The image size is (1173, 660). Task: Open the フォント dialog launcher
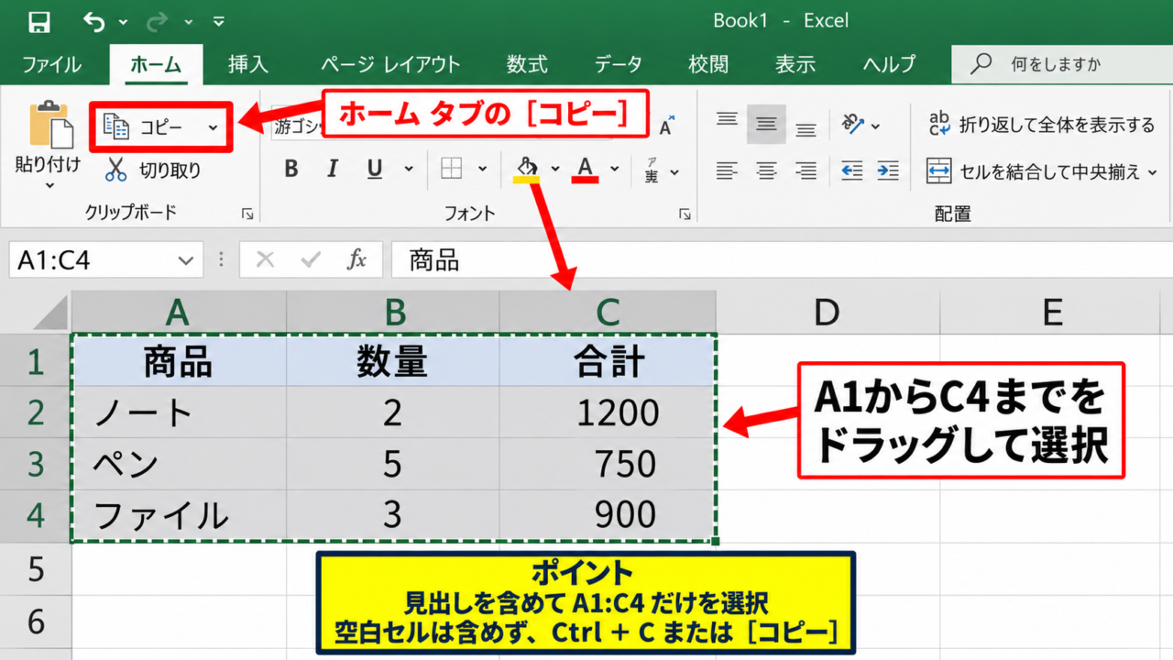(685, 214)
